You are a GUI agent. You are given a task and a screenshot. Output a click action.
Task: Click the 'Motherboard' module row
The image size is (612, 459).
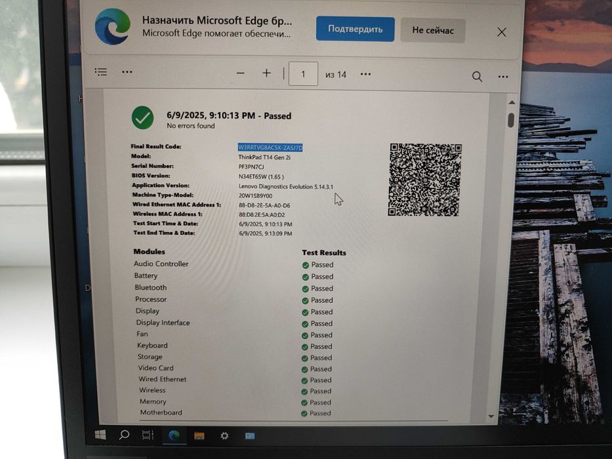[161, 412]
